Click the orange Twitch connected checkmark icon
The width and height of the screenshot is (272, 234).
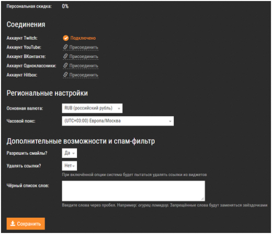tap(66, 38)
